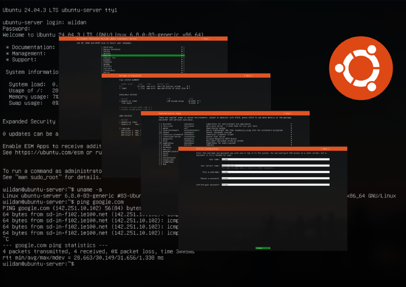Focus the Your name input field
Screen dimensions: 406x287
tap(275, 159)
